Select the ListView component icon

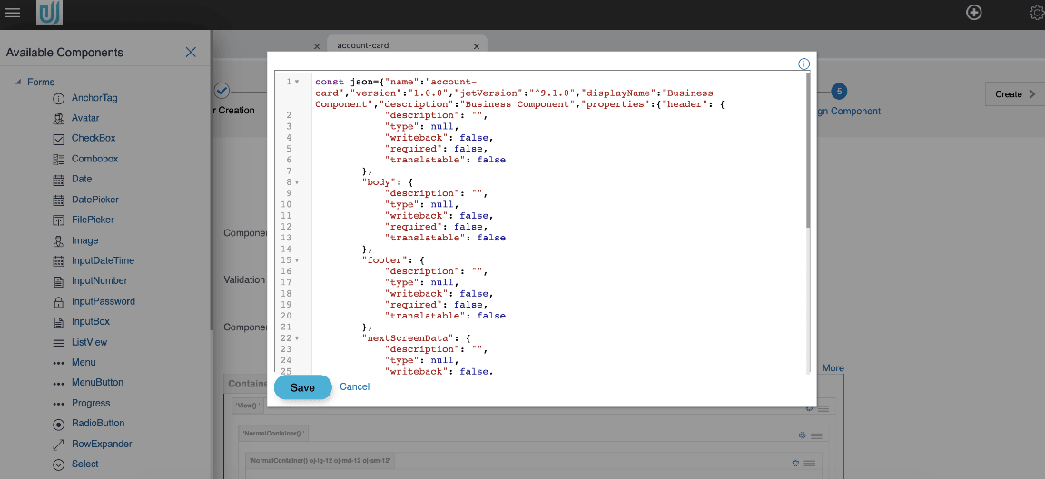(58, 342)
